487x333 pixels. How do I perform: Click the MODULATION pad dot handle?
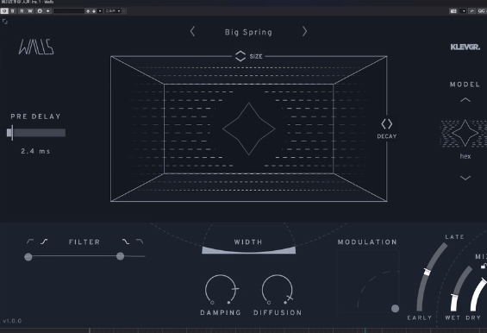point(395,309)
